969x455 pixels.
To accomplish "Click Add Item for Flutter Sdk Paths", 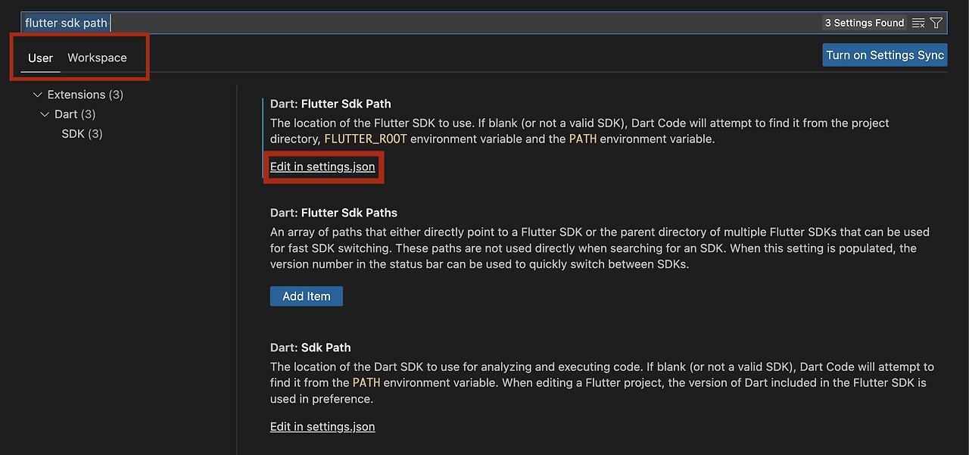I will 307,296.
